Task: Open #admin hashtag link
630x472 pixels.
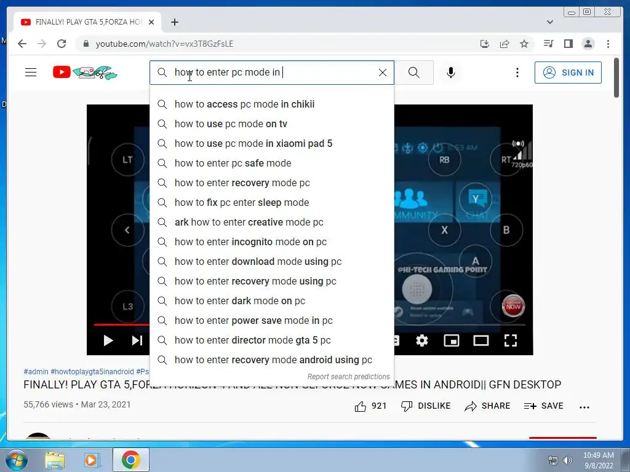Action: click(36, 372)
